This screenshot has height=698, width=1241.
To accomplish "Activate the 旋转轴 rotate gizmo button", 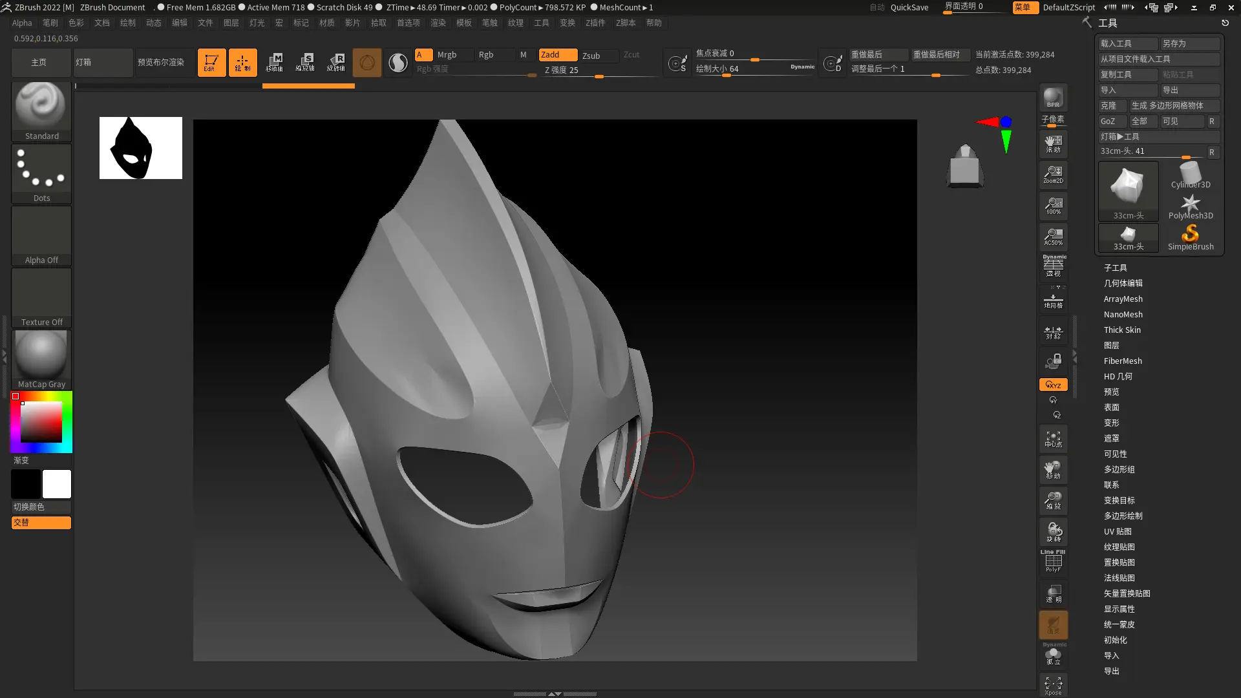I will pos(336,63).
